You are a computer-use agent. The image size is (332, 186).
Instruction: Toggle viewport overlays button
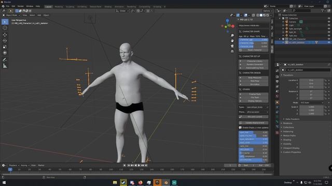(246, 15)
